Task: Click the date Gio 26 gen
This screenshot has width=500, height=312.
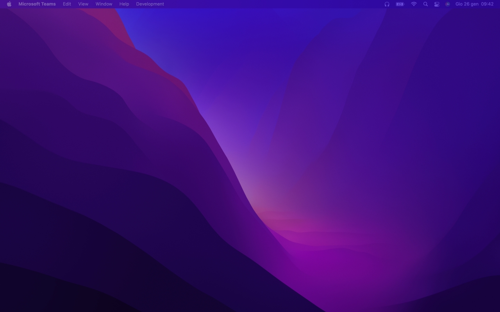Action: click(x=467, y=4)
